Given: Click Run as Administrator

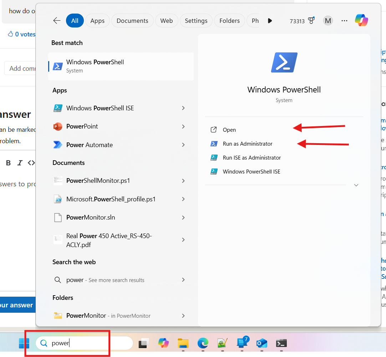Looking at the screenshot, I should (248, 144).
